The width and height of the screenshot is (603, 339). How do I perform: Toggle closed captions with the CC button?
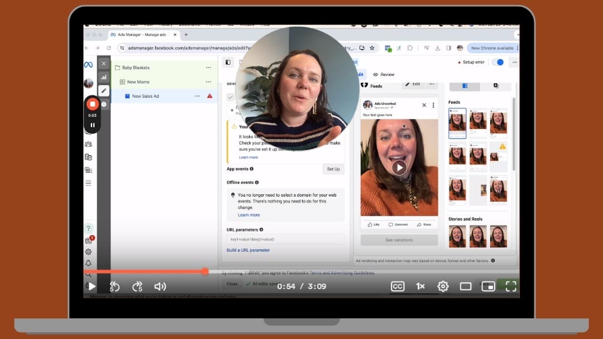point(398,287)
